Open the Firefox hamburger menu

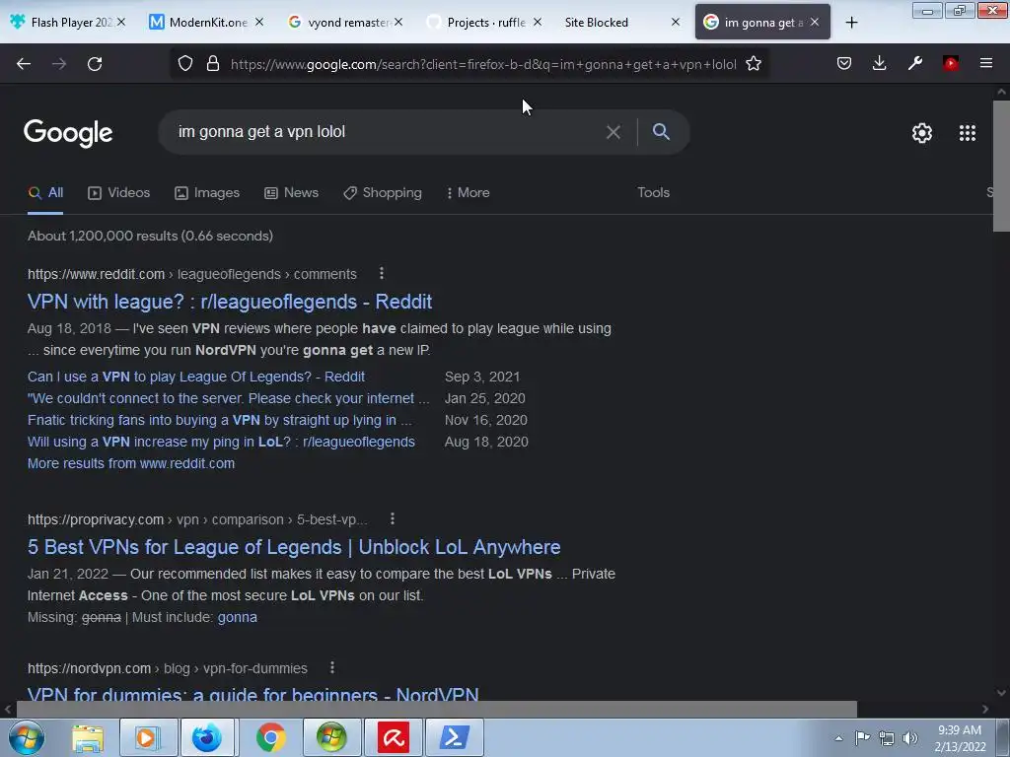[985, 63]
